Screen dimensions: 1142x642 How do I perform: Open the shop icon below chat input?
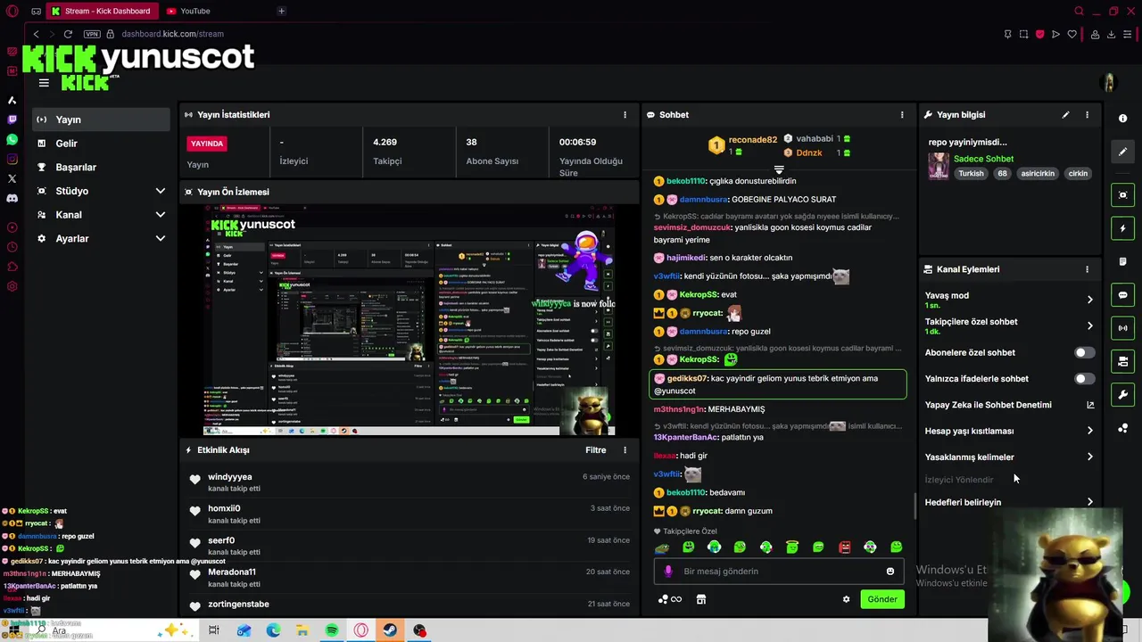(x=701, y=599)
